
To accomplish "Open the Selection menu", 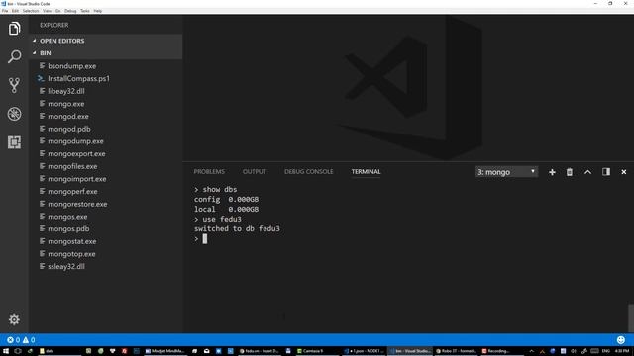I will (x=31, y=11).
